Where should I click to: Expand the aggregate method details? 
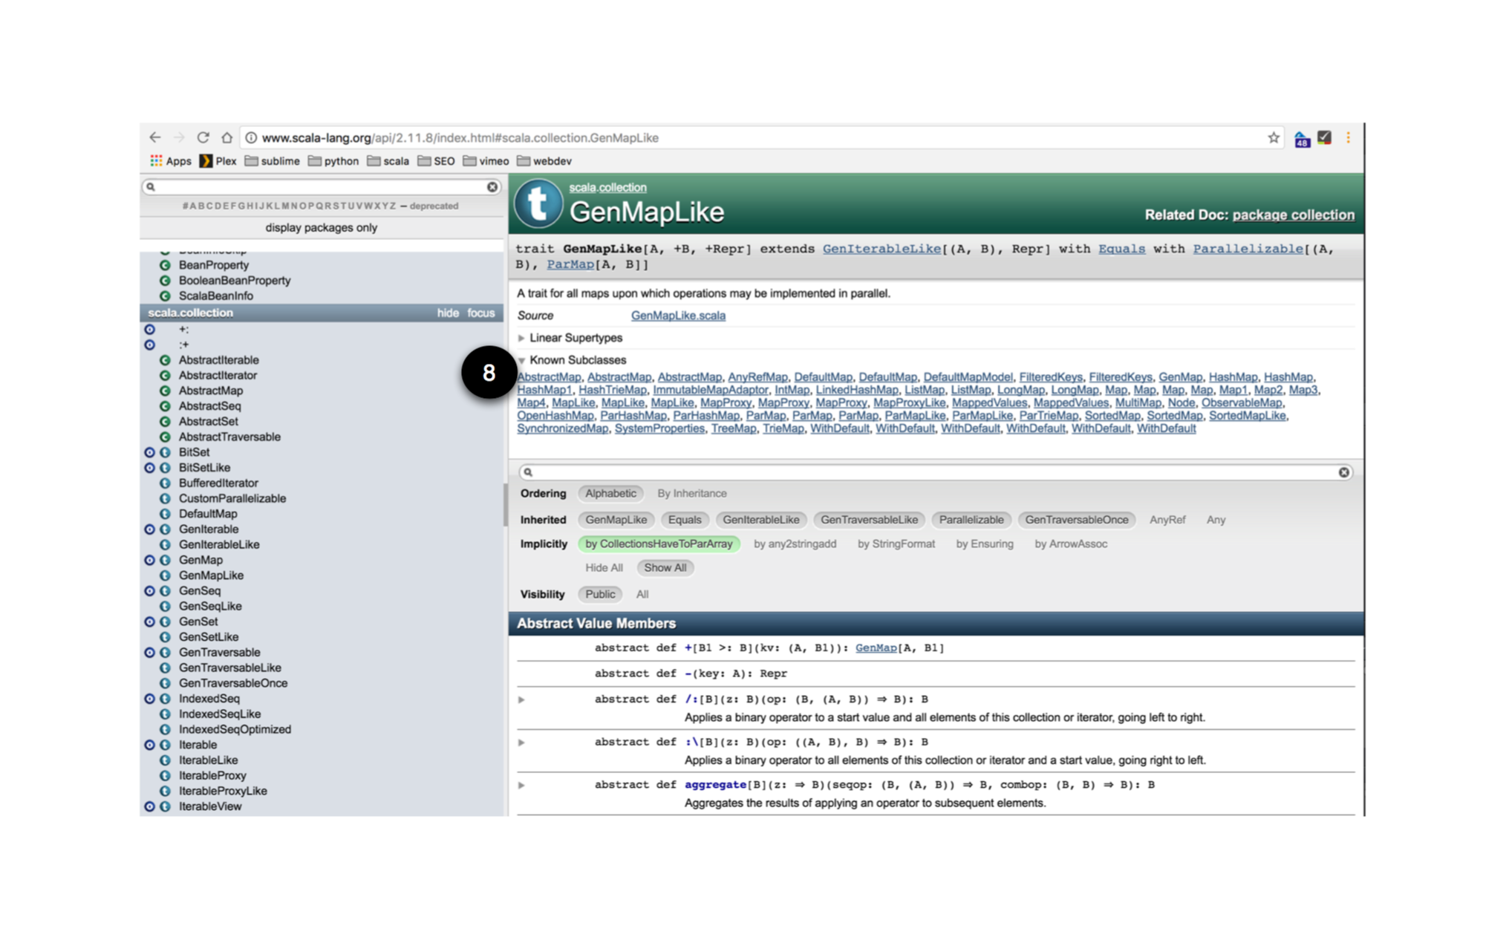521,785
